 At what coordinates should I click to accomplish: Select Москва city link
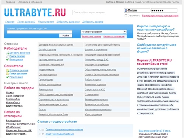10,92
